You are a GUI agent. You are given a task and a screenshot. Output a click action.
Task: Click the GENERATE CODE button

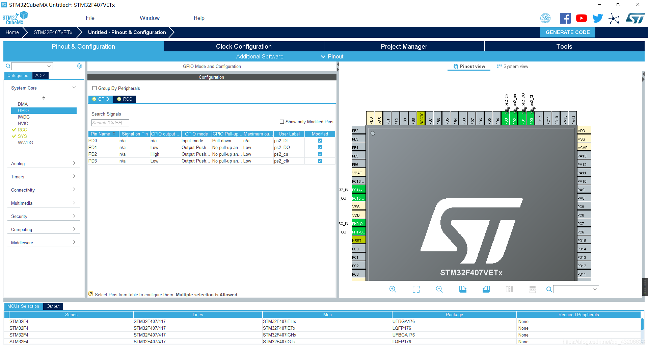point(568,32)
